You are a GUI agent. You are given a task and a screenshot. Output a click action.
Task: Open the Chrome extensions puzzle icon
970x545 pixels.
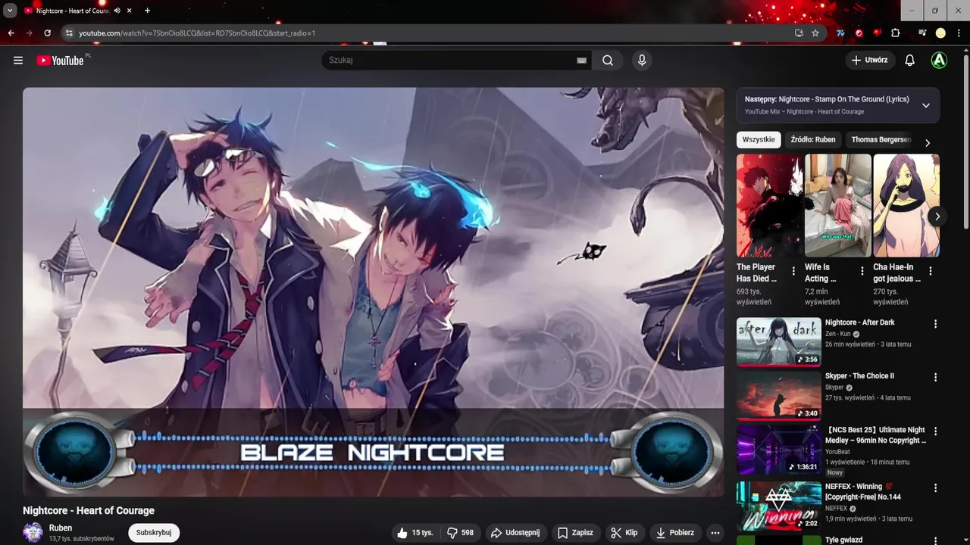896,33
